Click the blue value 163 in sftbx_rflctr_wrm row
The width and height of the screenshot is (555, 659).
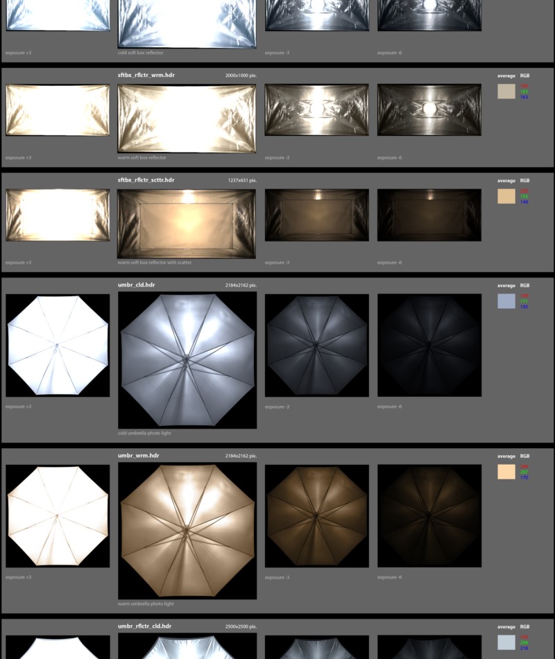pos(524,97)
